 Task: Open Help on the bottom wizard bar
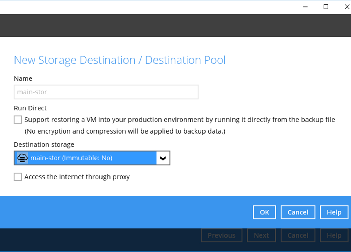tap(334, 235)
